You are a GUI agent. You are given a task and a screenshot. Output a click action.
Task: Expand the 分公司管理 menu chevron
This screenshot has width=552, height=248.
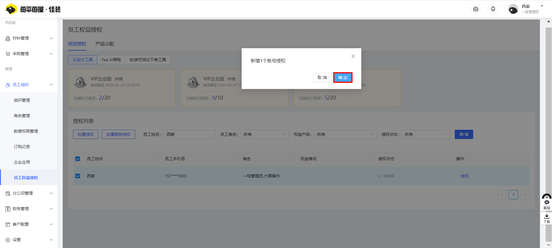tap(51, 193)
